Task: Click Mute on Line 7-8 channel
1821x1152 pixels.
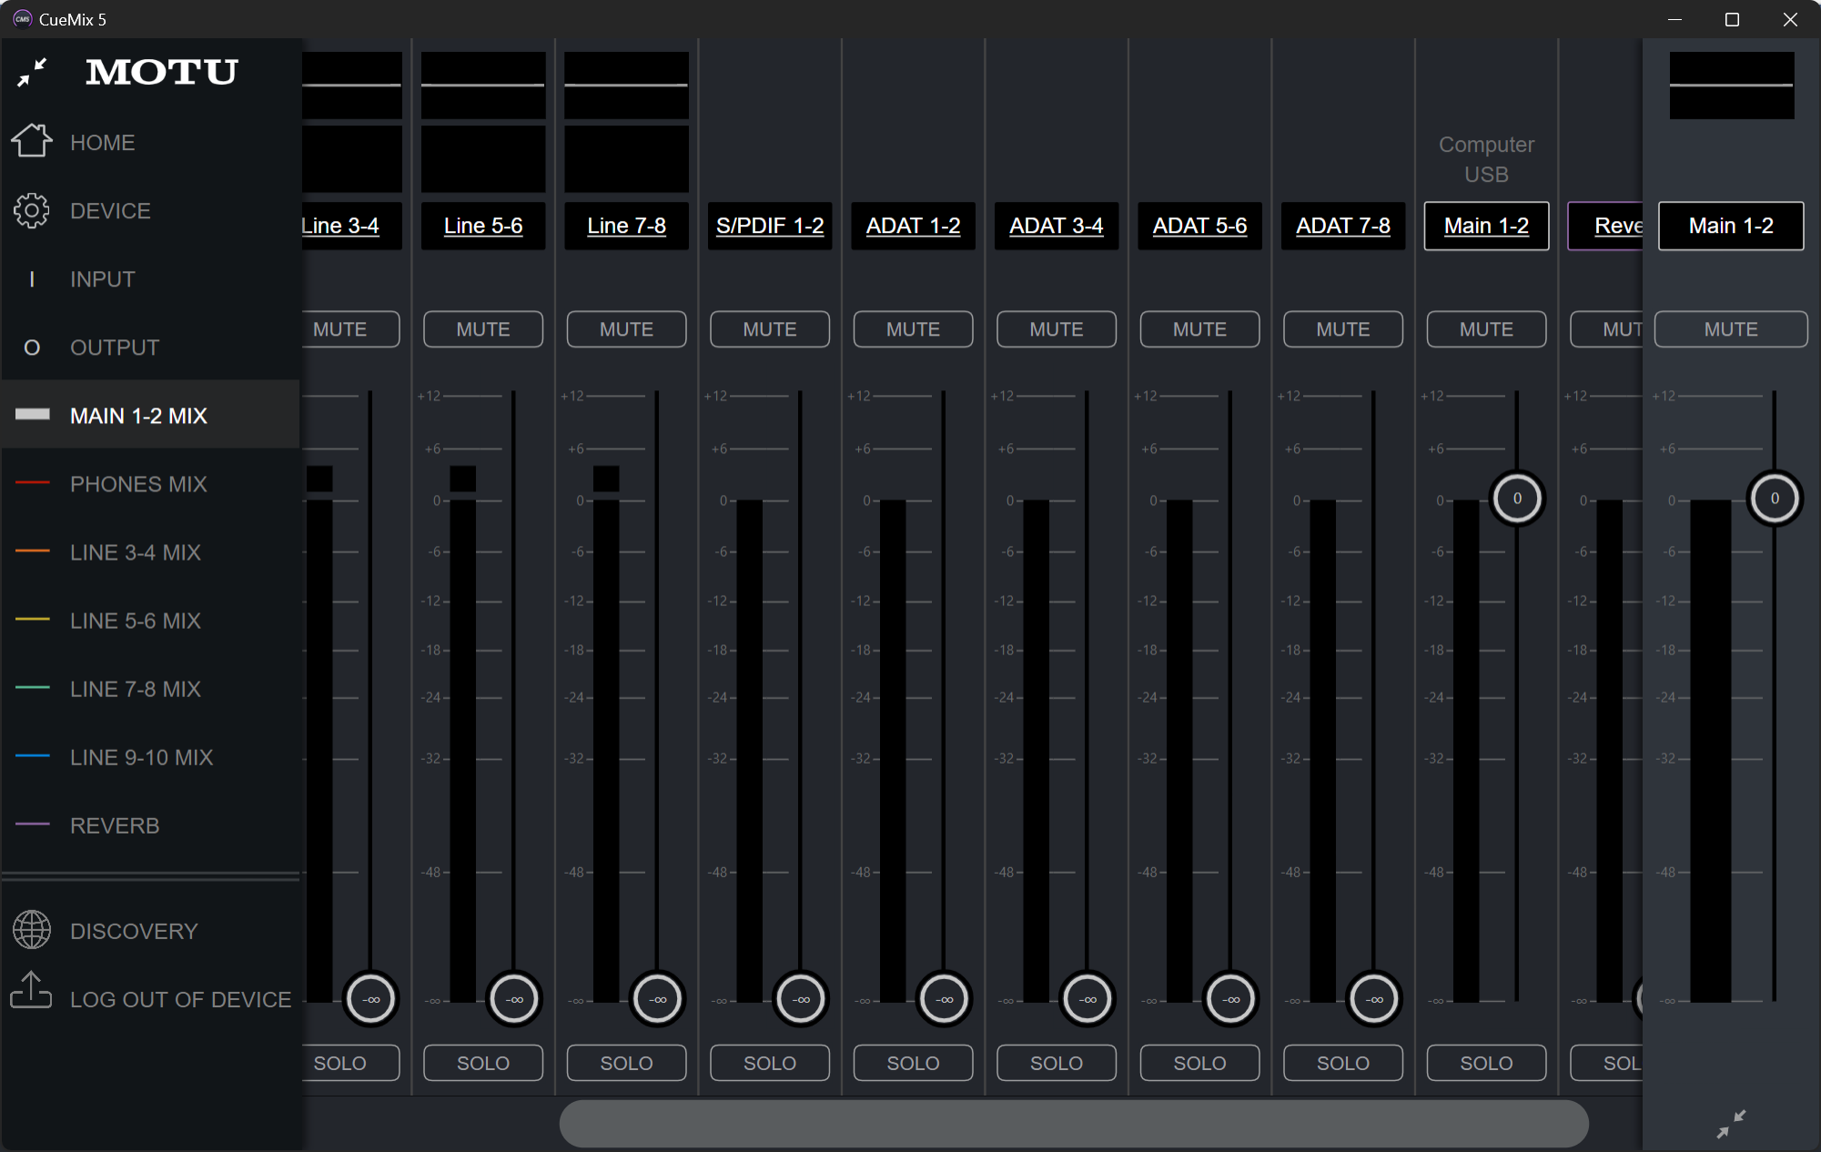Action: [x=626, y=328]
